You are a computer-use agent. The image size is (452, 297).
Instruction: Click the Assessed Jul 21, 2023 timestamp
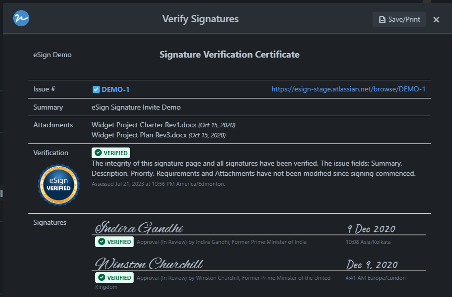(158, 184)
